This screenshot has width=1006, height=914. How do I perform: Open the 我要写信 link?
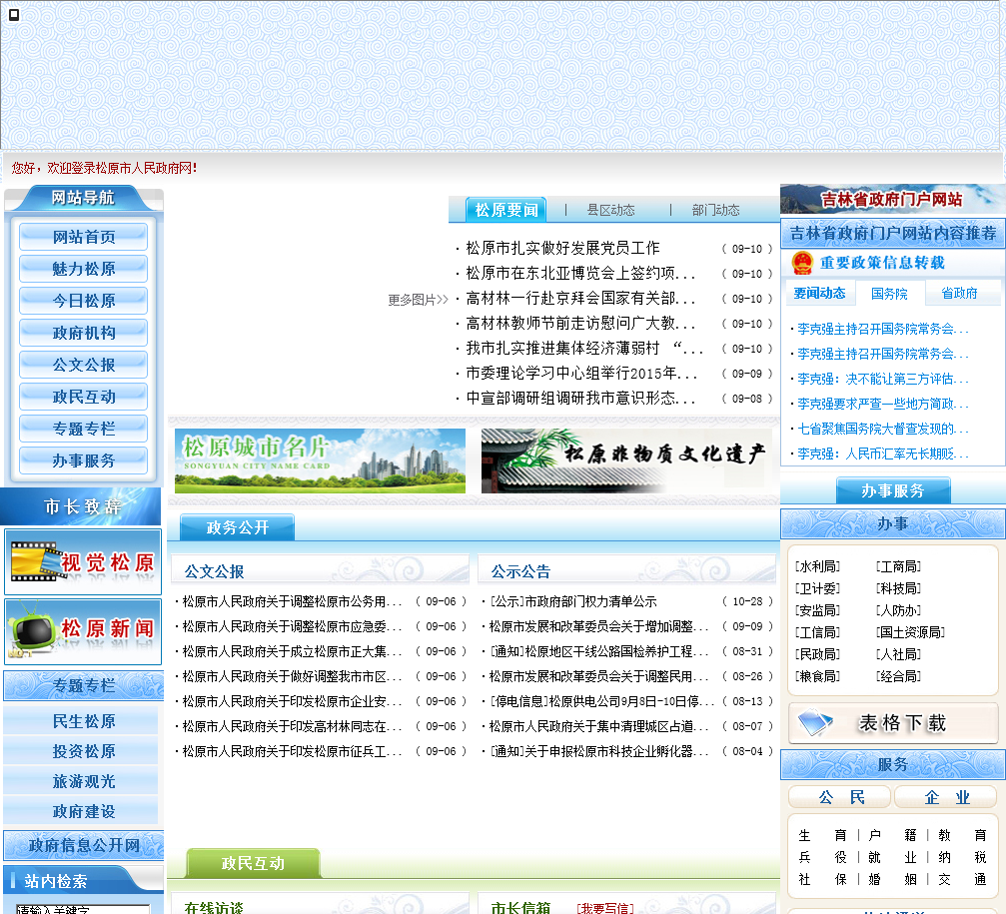coord(604,908)
